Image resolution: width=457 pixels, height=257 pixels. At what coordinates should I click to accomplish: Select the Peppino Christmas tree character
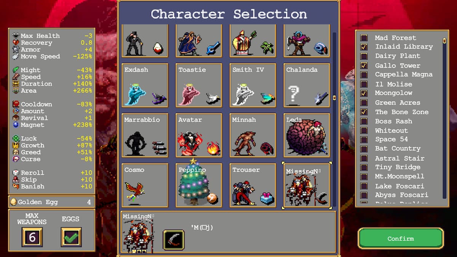click(199, 185)
